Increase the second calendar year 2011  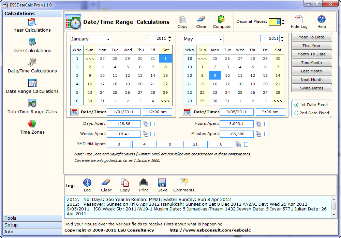pyautogui.click(x=282, y=37)
